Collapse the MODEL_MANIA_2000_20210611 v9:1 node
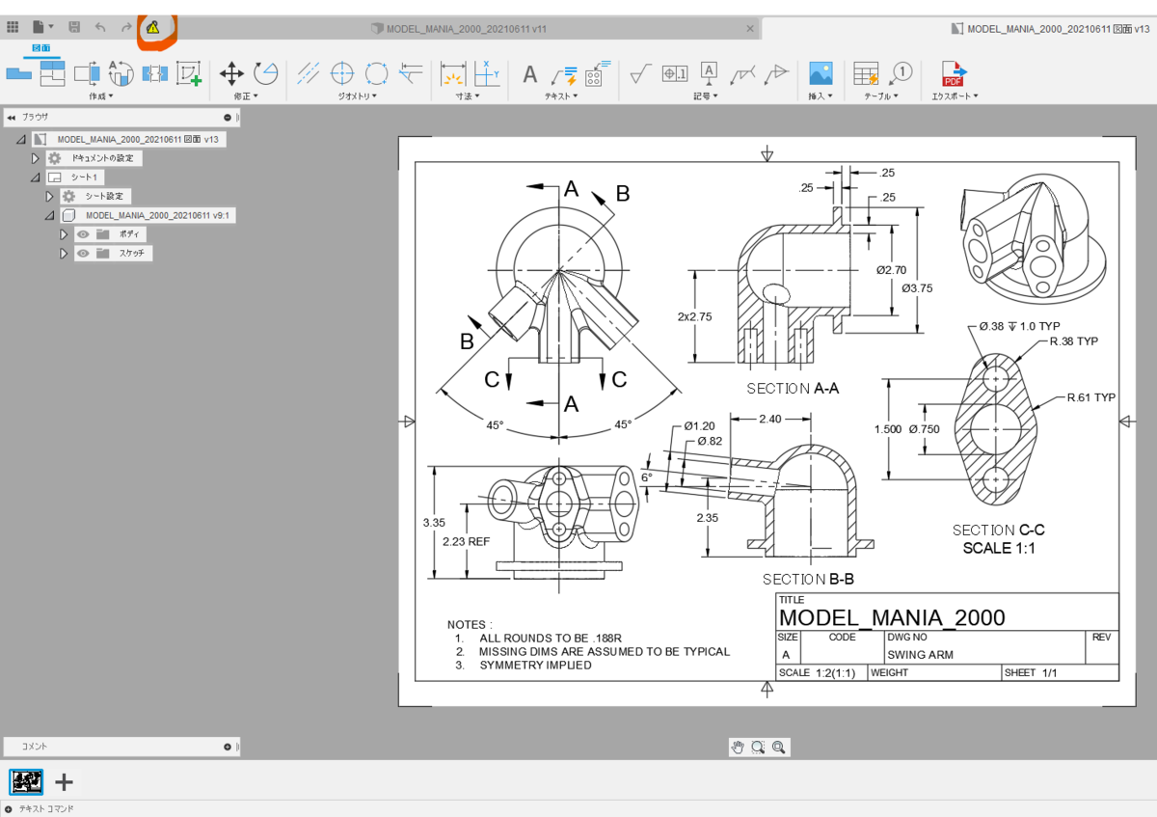The height and width of the screenshot is (817, 1157). (50, 216)
